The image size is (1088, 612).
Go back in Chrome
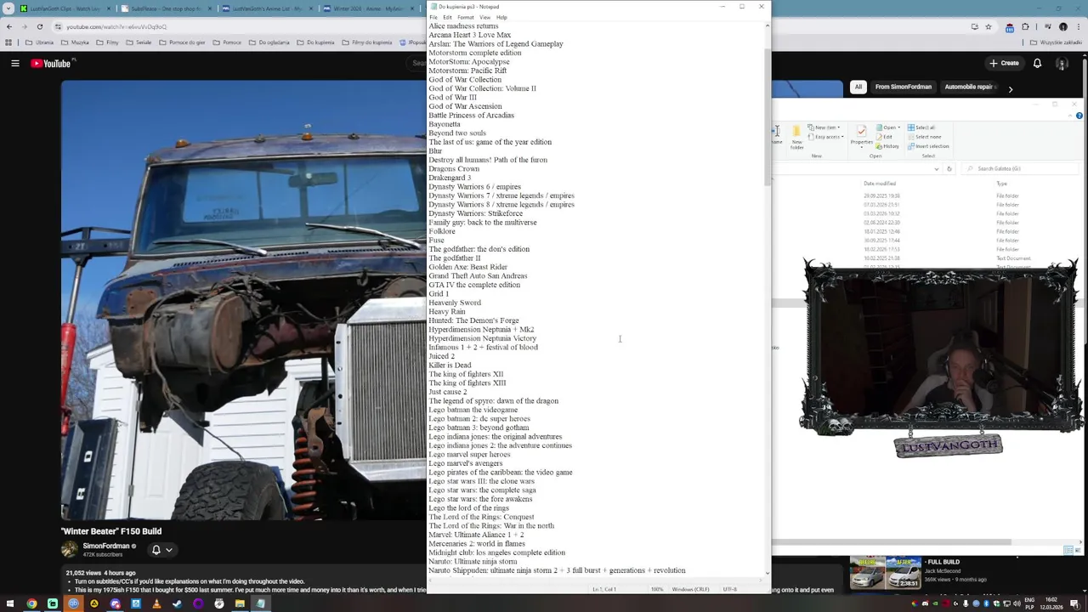tap(9, 26)
